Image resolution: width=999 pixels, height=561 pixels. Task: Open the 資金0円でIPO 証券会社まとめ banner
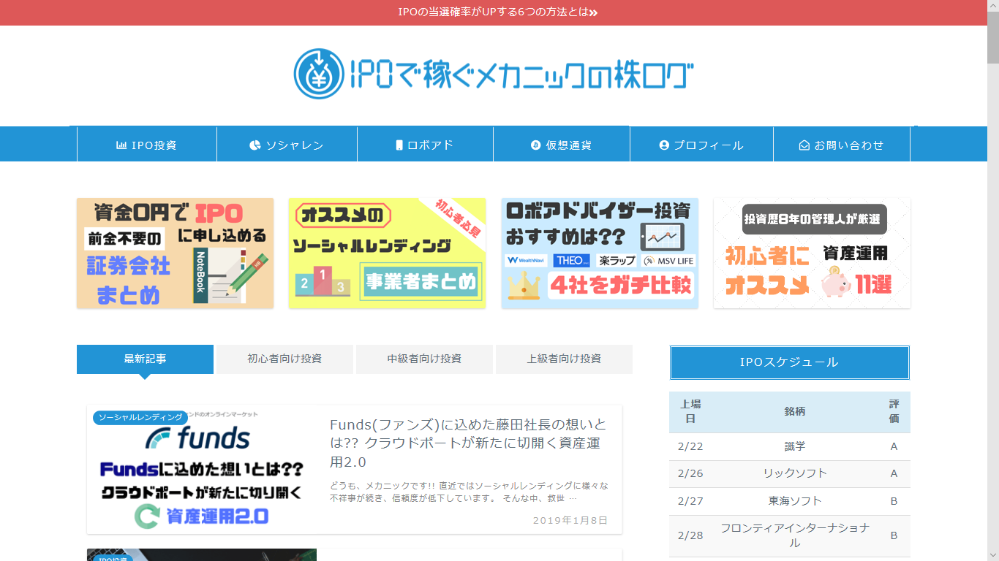click(x=176, y=253)
